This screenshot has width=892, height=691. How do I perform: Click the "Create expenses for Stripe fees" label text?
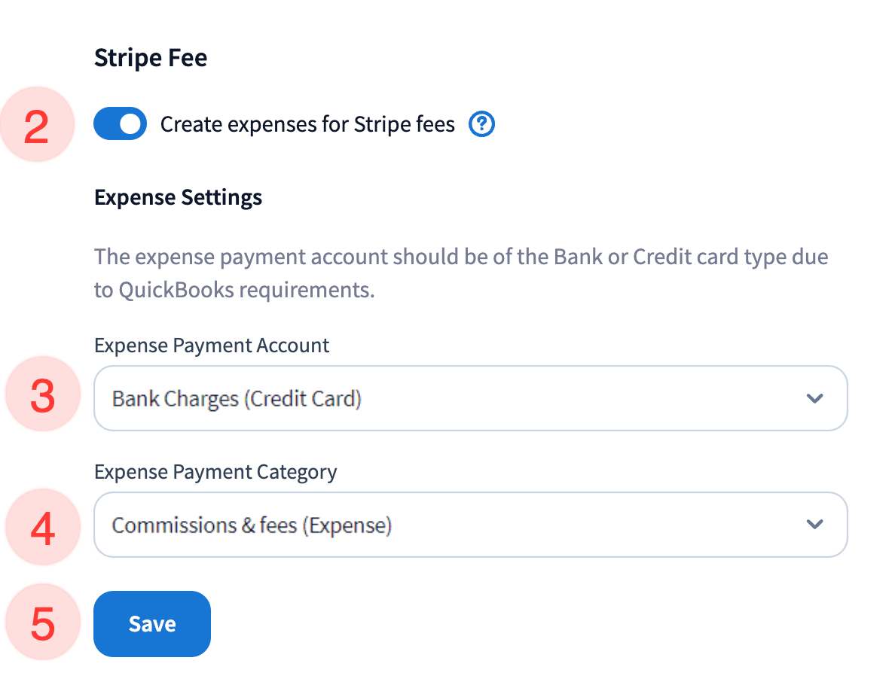[307, 124]
